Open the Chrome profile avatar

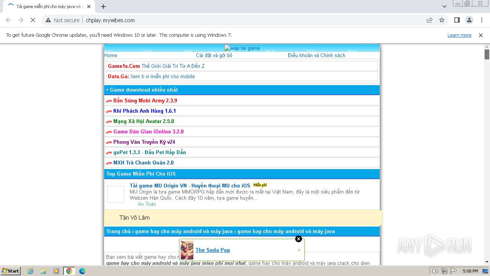(469, 20)
